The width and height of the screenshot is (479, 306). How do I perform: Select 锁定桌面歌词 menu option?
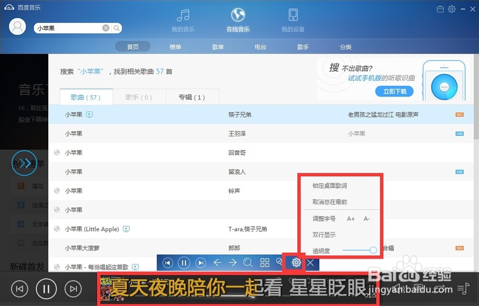[x=330, y=186]
